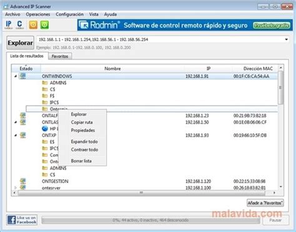Collapse the ONTWINDOWS tree node
This screenshot has width=296, height=232.
tap(16, 76)
